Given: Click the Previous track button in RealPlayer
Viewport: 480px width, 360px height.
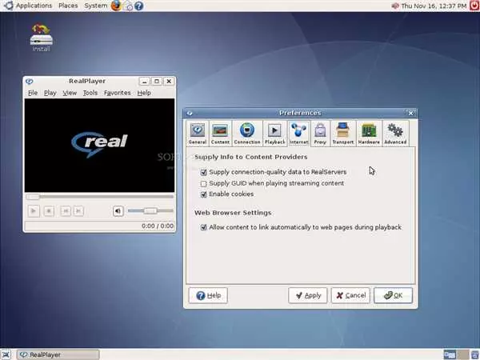Looking at the screenshot, I should tap(66, 211).
